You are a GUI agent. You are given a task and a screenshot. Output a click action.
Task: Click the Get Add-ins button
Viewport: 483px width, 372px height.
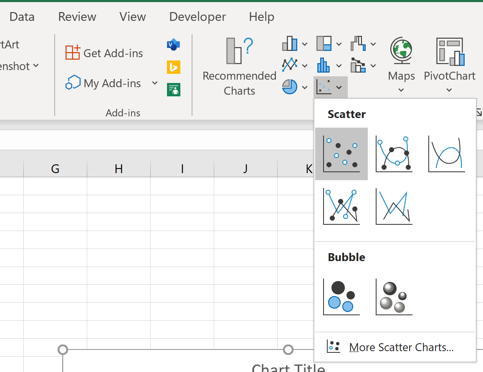(104, 53)
